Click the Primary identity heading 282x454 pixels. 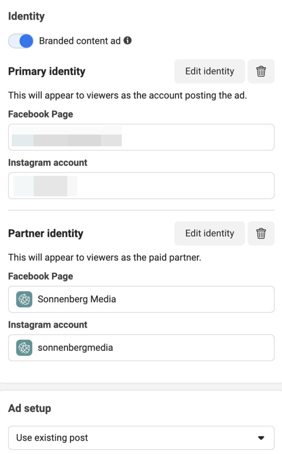pyautogui.click(x=47, y=71)
